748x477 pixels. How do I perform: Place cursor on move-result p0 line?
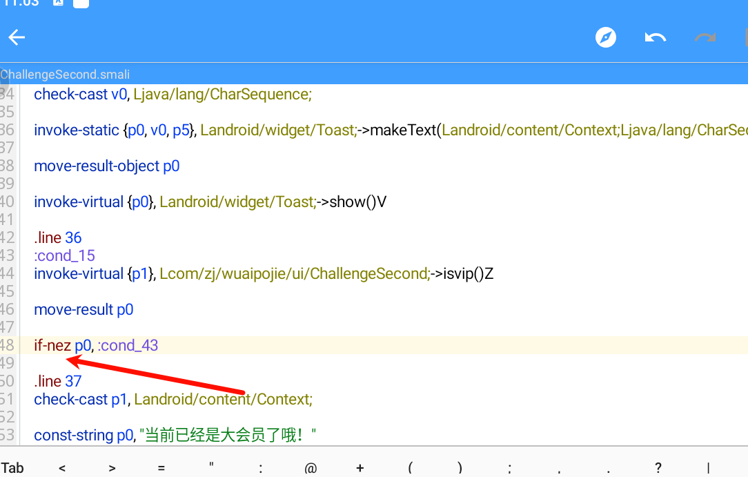83,309
